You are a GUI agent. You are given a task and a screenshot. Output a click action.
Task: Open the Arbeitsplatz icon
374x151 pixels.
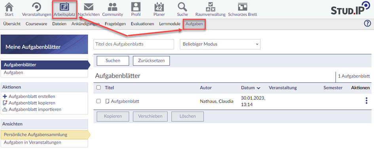click(x=64, y=6)
